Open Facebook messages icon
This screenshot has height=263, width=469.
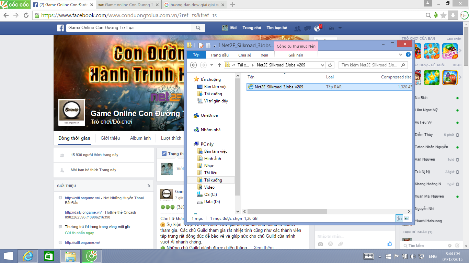pos(308,28)
